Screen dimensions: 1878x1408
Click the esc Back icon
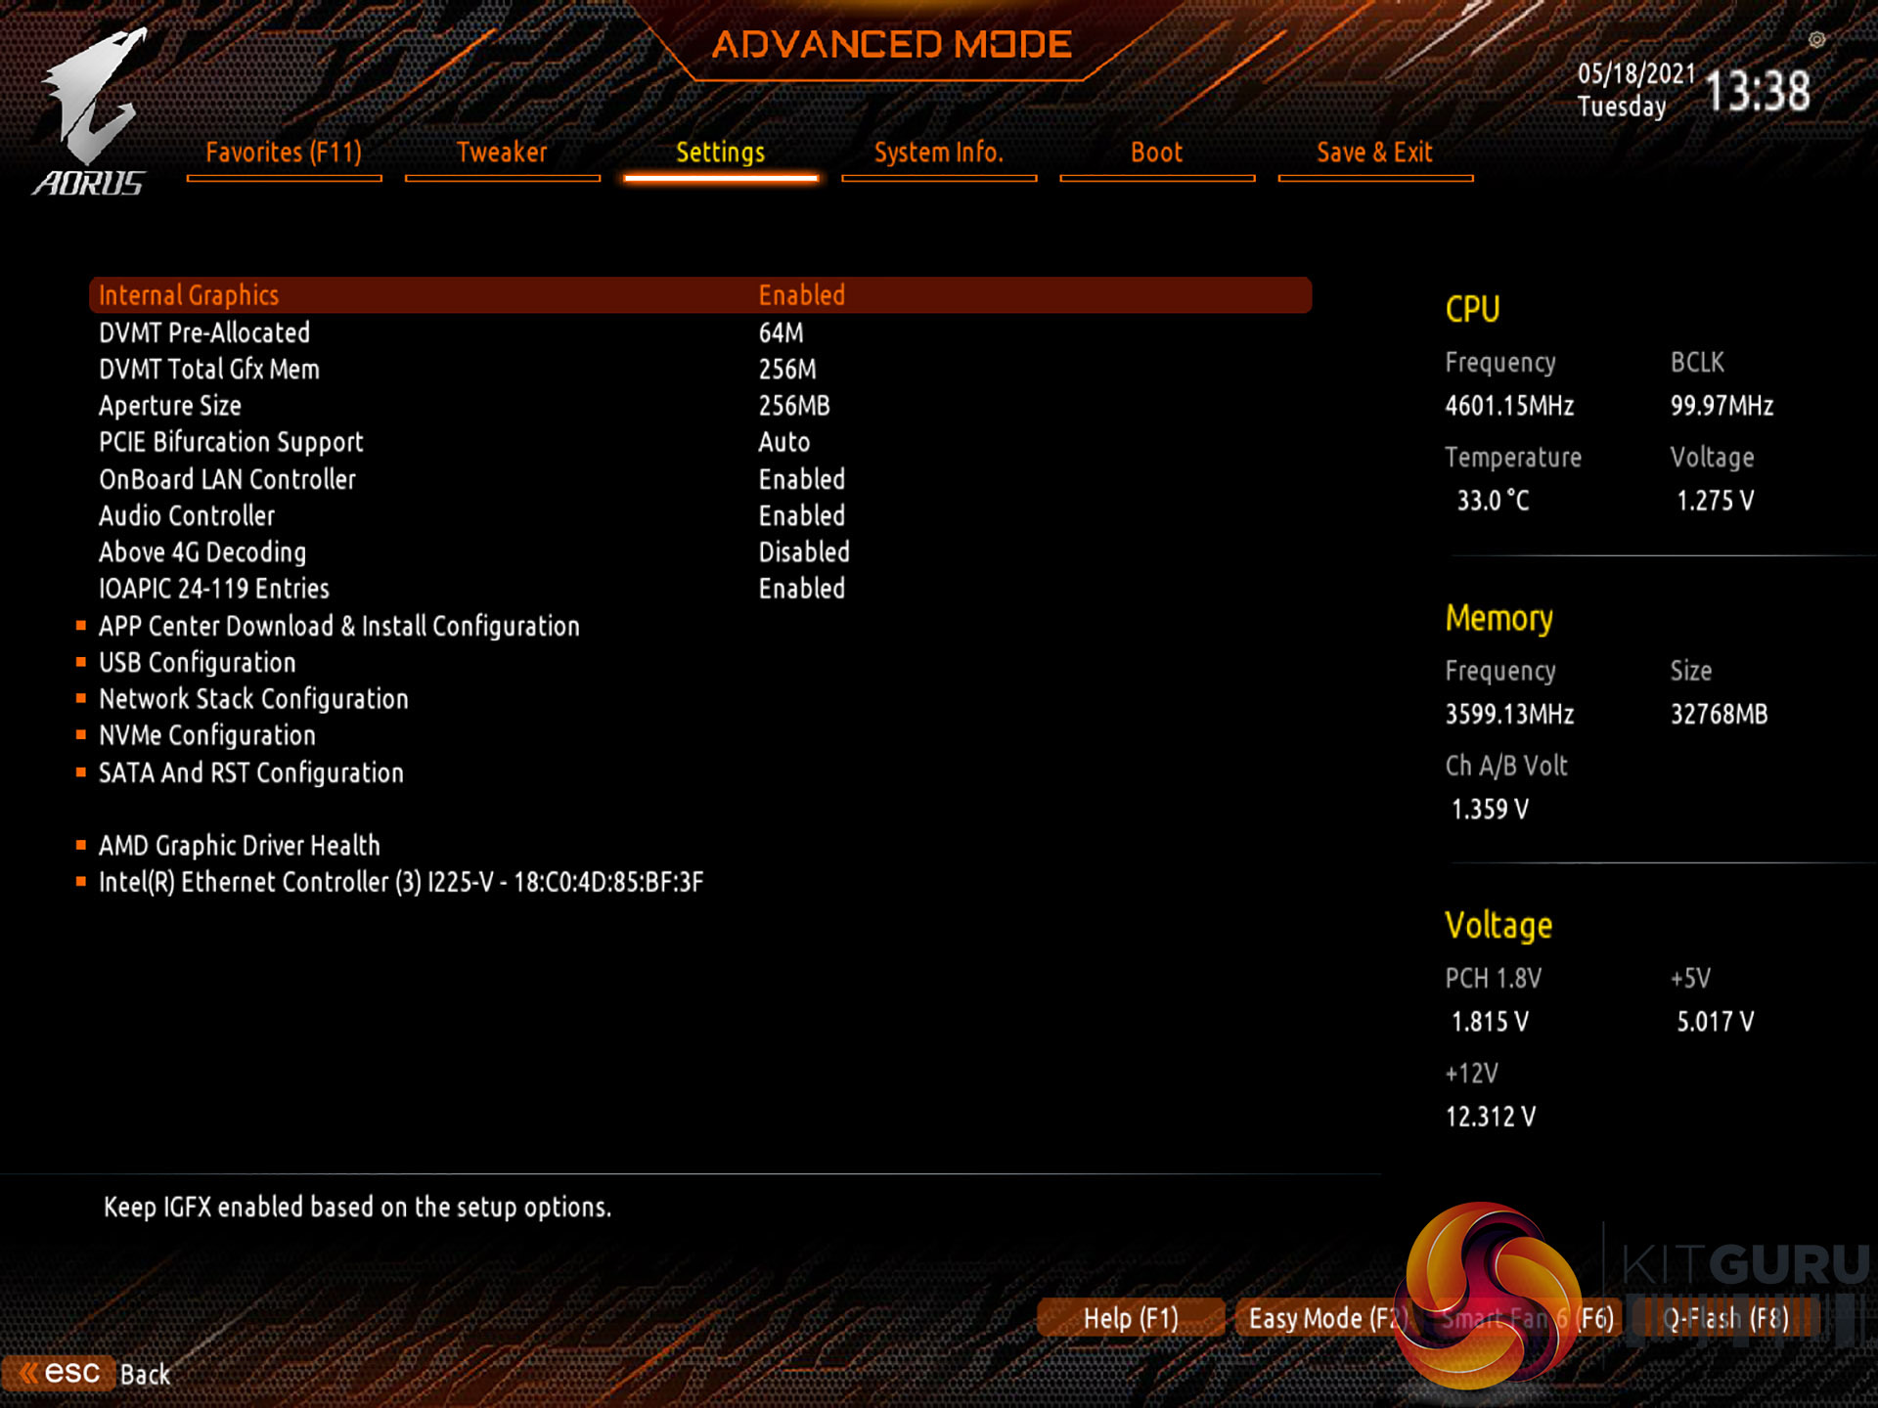tap(61, 1373)
